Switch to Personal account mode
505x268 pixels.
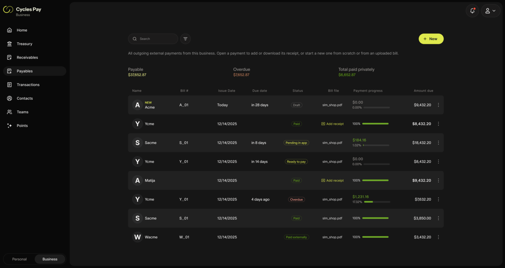tap(19, 259)
